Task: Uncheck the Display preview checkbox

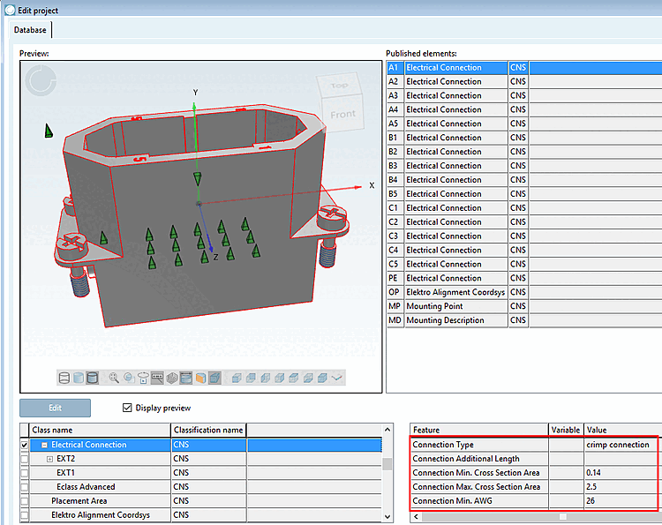Action: [127, 408]
